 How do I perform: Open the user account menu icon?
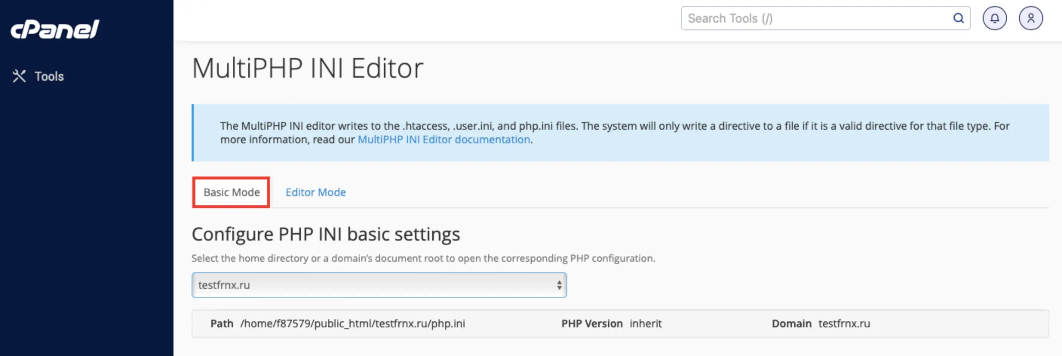point(1031,18)
